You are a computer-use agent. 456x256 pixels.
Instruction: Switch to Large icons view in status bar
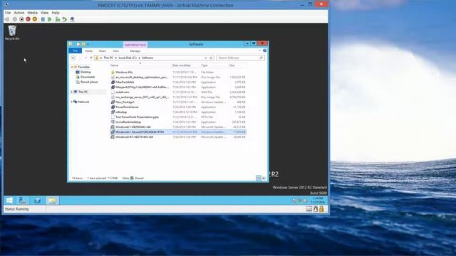click(264, 178)
